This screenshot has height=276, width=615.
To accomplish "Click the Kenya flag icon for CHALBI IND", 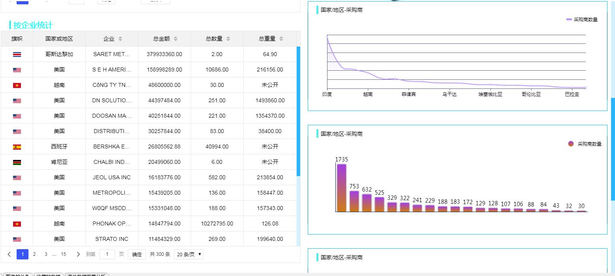I will (17, 161).
